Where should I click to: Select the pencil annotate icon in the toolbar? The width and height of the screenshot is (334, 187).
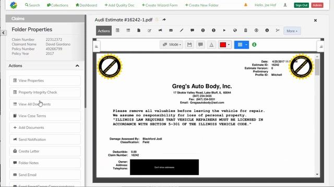tap(182, 31)
